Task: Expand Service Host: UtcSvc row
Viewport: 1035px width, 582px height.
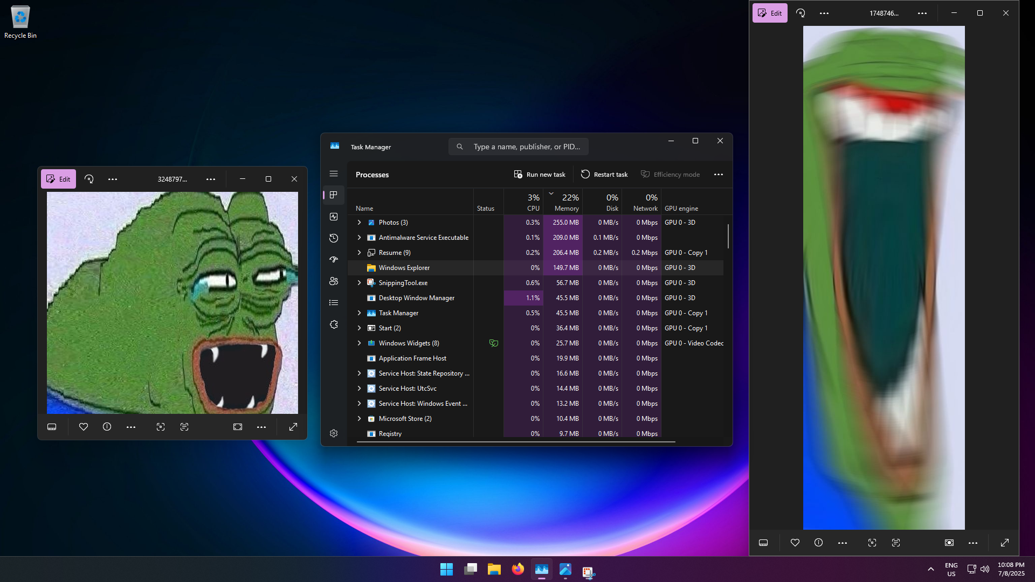Action: [359, 389]
